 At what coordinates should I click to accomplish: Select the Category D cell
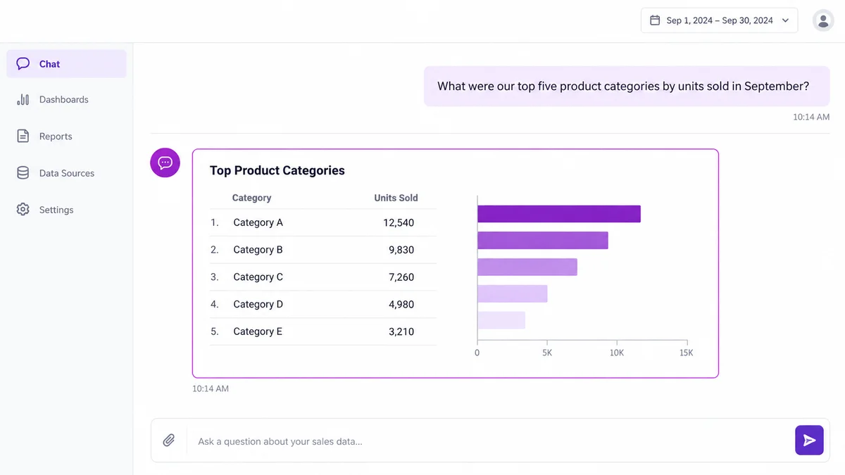[x=258, y=305]
